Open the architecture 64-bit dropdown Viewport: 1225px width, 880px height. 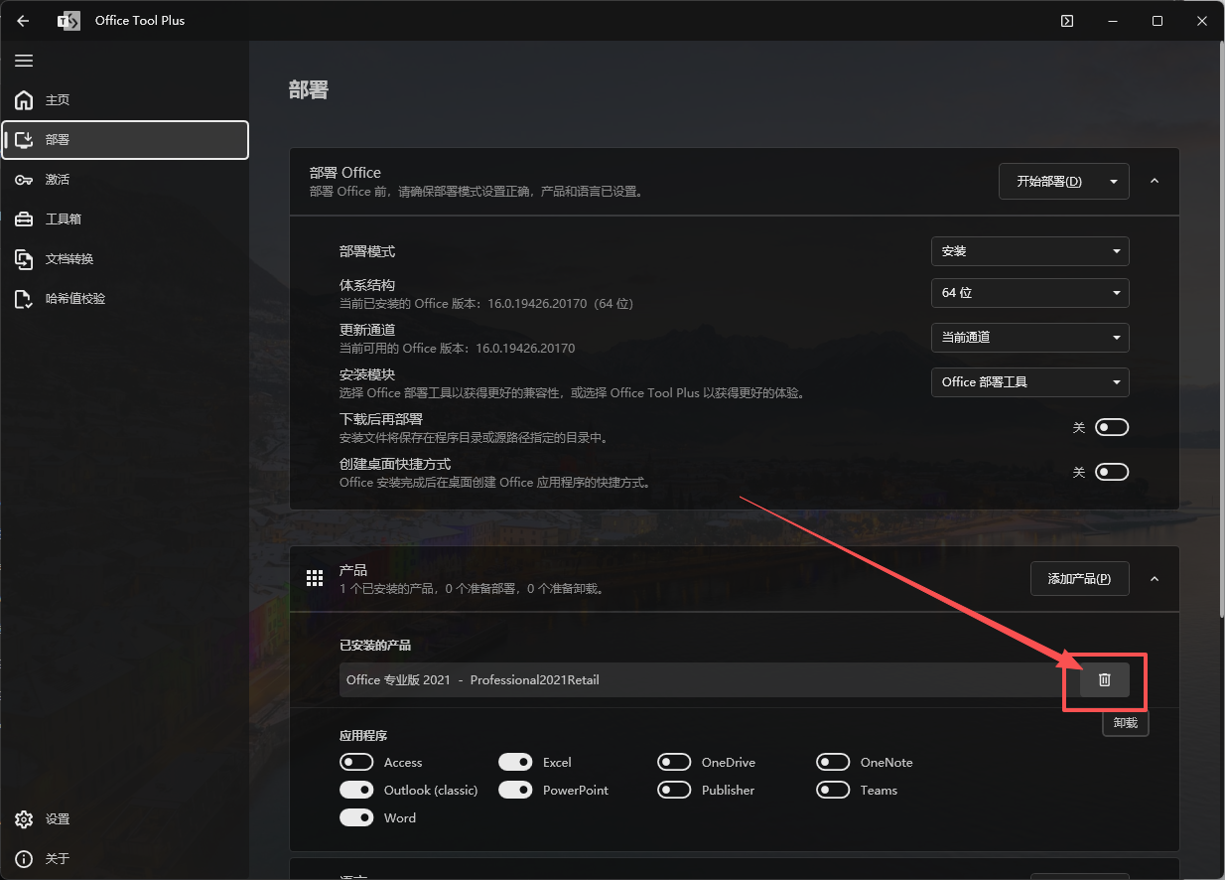pyautogui.click(x=1029, y=293)
